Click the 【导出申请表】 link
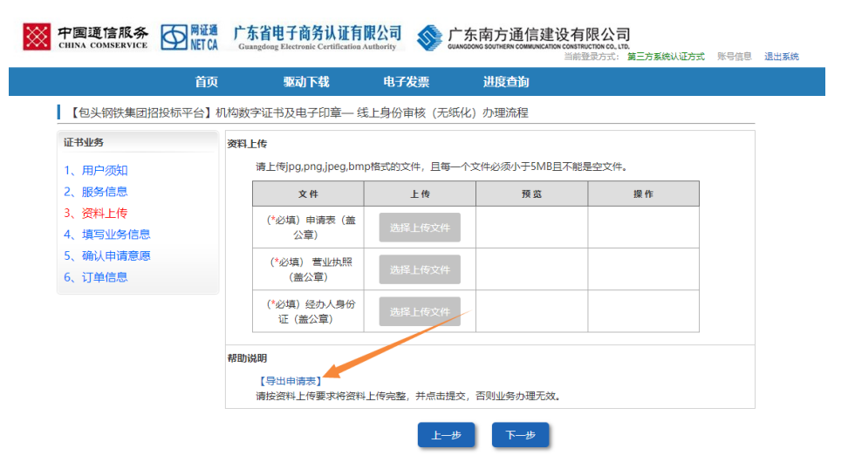This screenshot has height=476, width=855. tap(291, 381)
